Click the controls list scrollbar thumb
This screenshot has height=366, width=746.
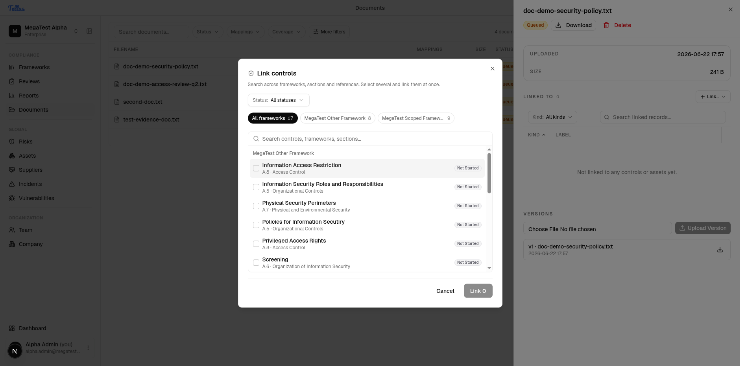click(489, 173)
